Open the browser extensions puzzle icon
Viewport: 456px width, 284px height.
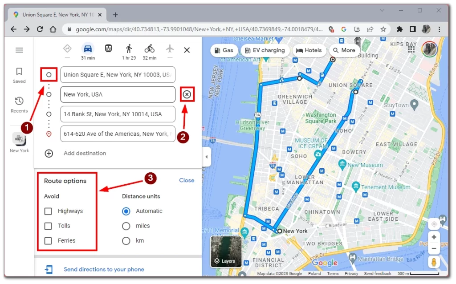pyautogui.click(x=399, y=29)
